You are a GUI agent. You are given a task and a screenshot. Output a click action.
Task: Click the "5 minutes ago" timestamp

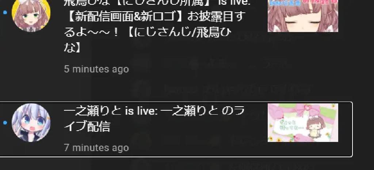pos(96,69)
